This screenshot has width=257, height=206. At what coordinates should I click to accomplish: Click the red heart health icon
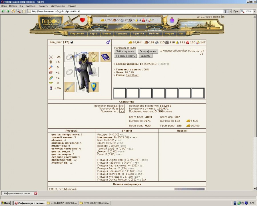tap(83, 20)
